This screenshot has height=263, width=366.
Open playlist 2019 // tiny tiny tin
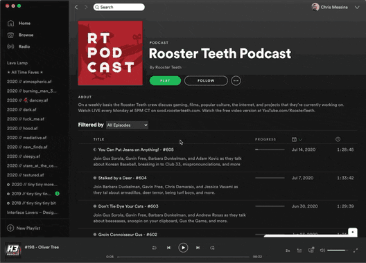(29, 194)
